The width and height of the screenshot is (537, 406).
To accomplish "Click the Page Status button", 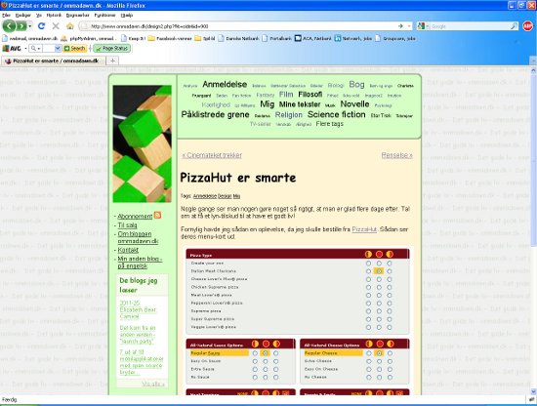I will point(112,49).
